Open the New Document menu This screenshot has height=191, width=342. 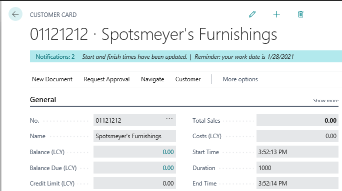coord(52,79)
